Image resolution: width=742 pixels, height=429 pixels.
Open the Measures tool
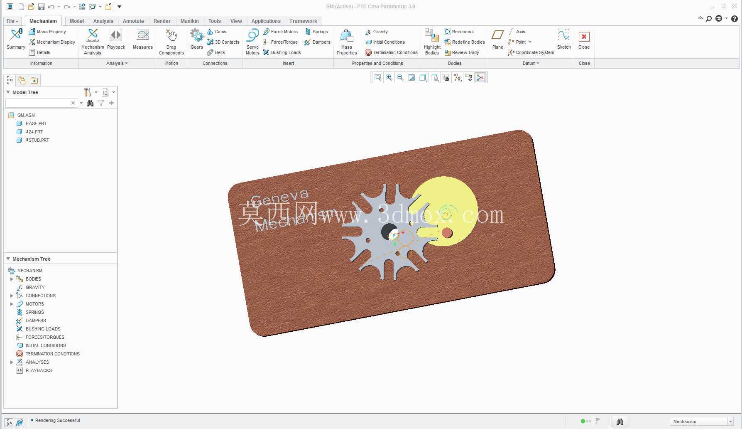point(142,39)
